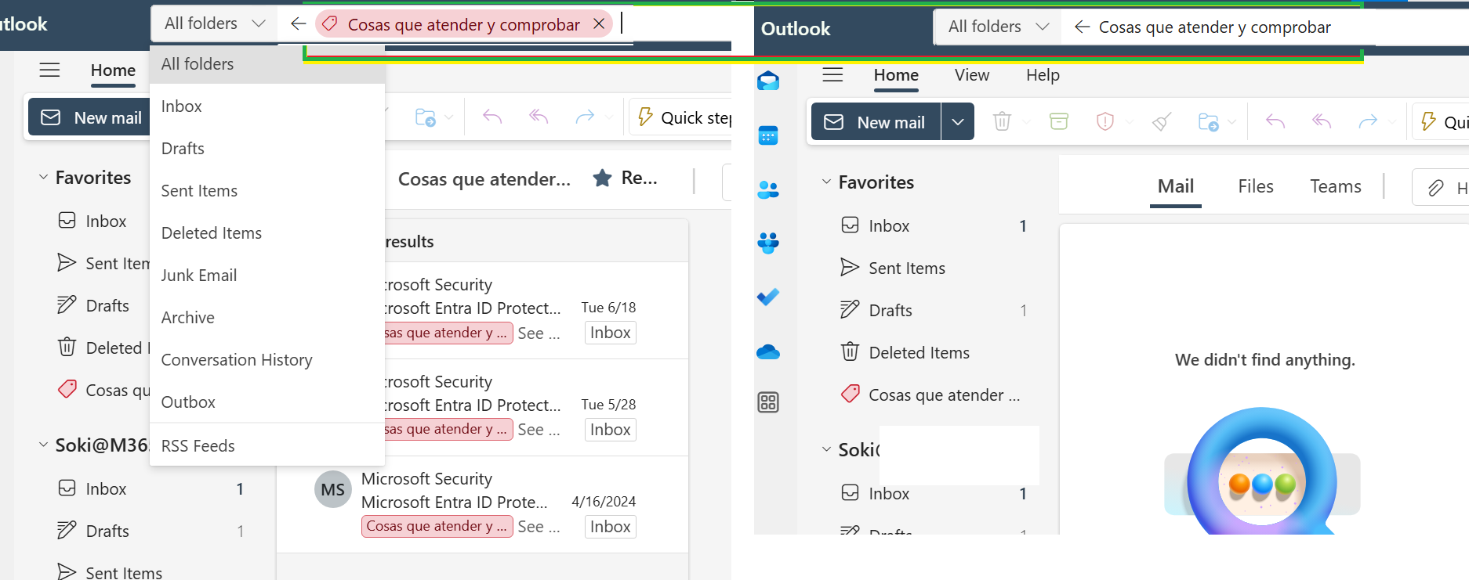Click MS sender avatar to select message

coord(333,489)
